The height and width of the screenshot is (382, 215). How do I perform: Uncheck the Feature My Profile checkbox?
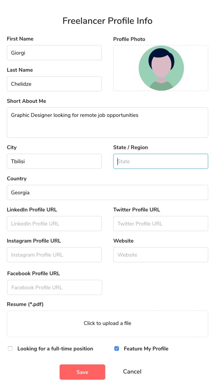coord(117,349)
